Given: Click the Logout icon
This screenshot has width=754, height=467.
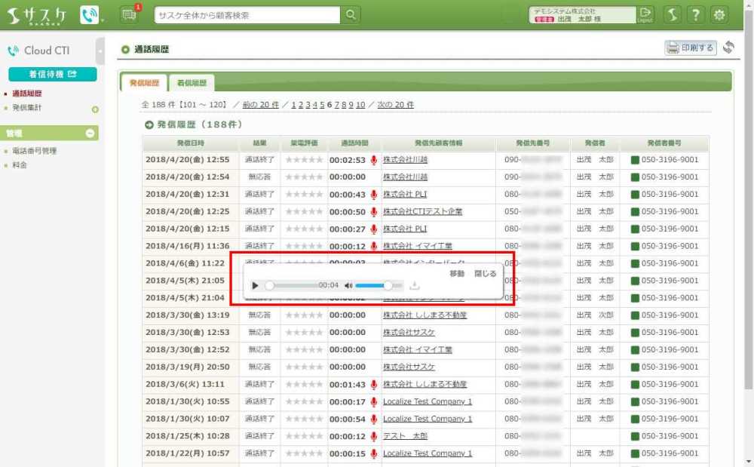Looking at the screenshot, I should (645, 14).
